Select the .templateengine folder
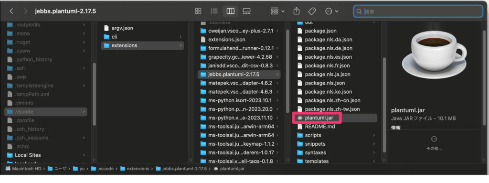 click(x=46, y=85)
